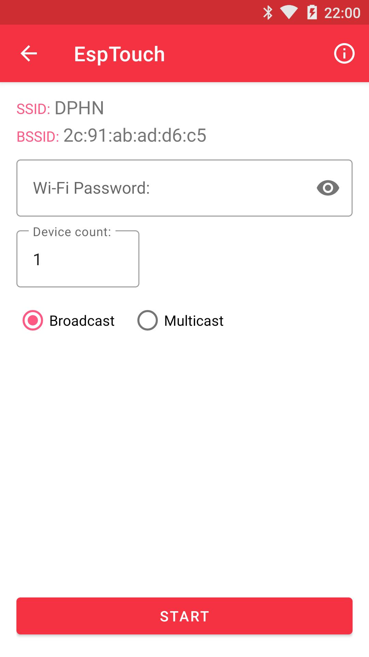The height and width of the screenshot is (657, 369).
Task: Focus the Device count input field
Action: point(78,259)
